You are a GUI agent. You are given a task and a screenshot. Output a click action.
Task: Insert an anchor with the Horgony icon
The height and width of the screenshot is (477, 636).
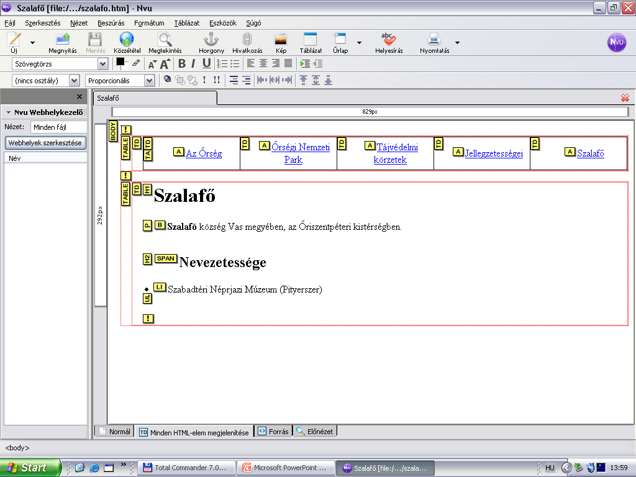(x=211, y=42)
